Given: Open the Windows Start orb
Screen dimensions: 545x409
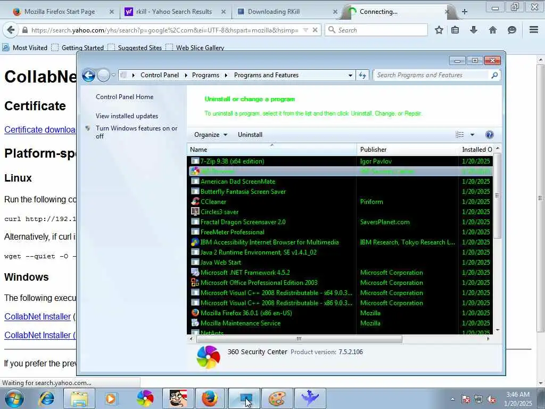Looking at the screenshot, I should coord(14,398).
